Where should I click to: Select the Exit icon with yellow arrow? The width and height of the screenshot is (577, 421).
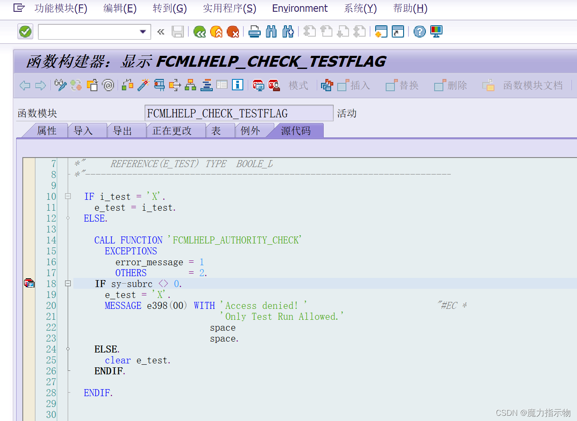coord(216,31)
